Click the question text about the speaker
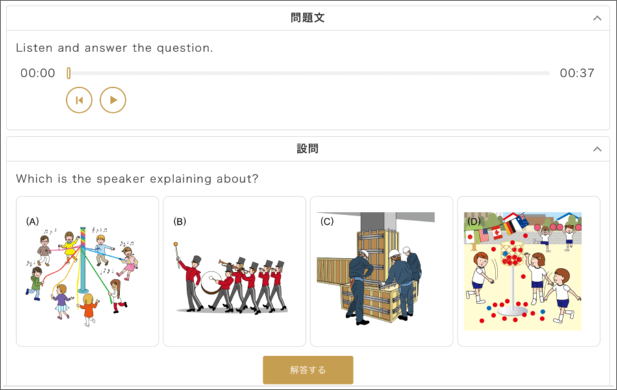617x390 pixels. 137,179
